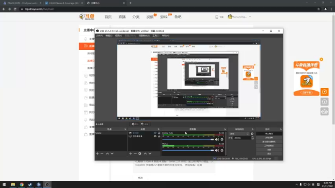Open the Mic/Aux settings gear

[222, 150]
